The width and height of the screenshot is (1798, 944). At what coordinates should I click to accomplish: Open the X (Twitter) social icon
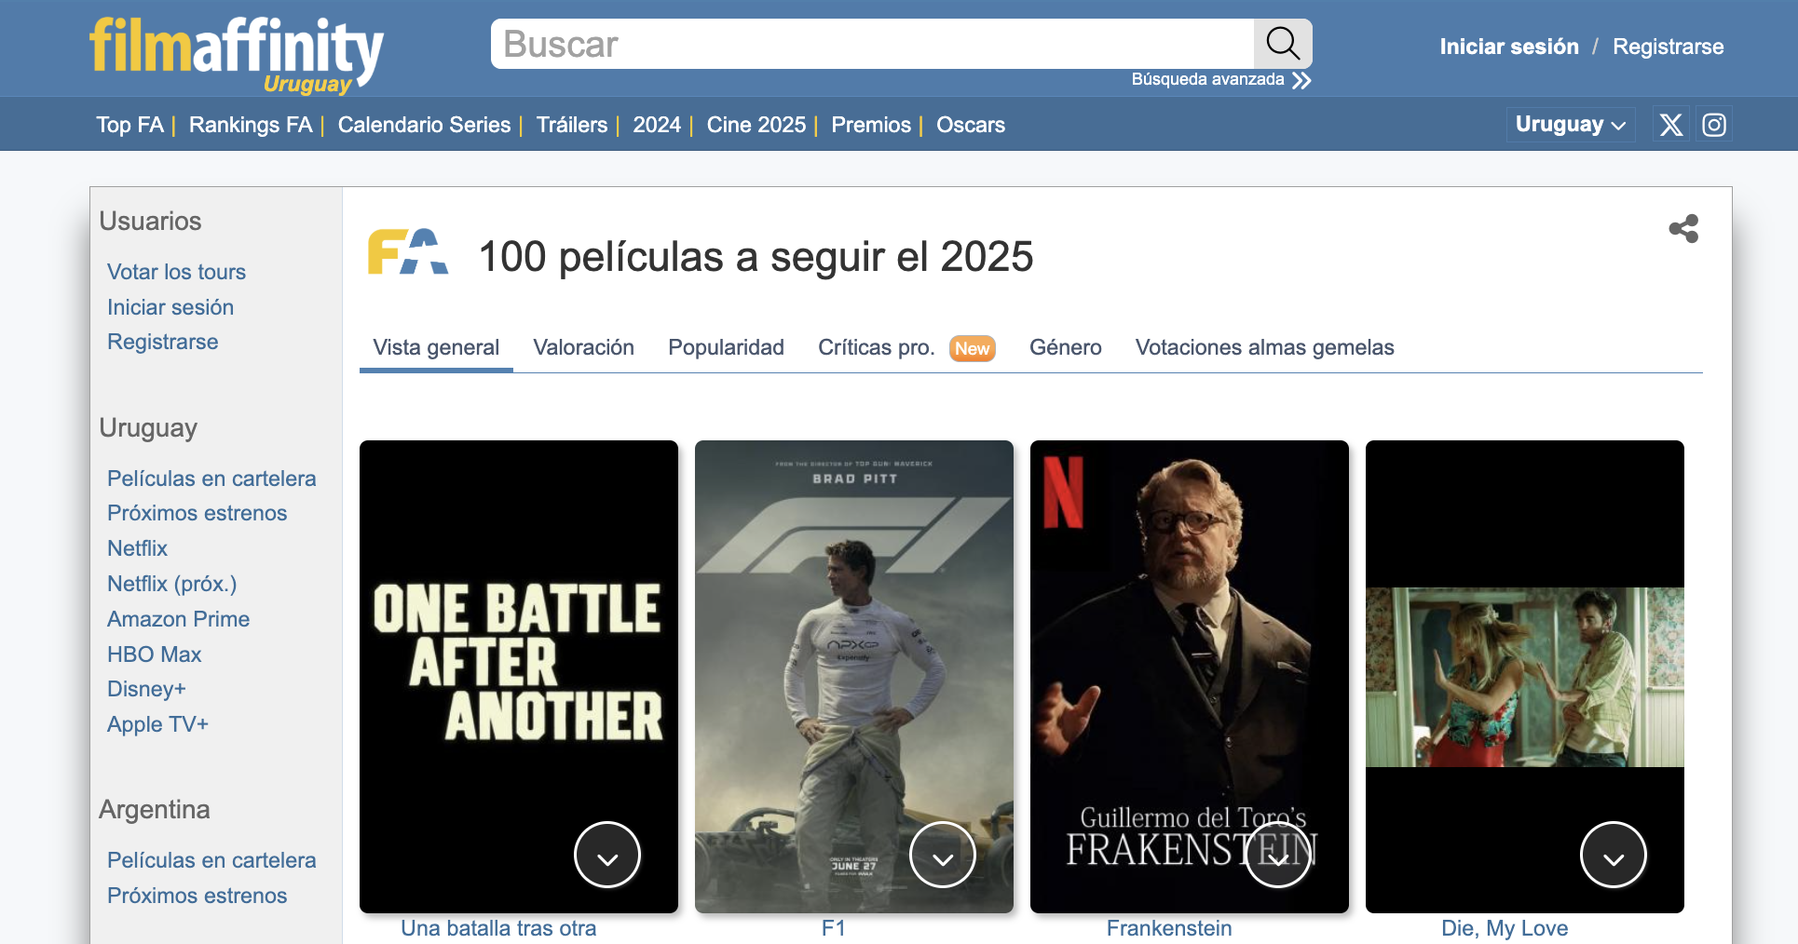pos(1671,125)
